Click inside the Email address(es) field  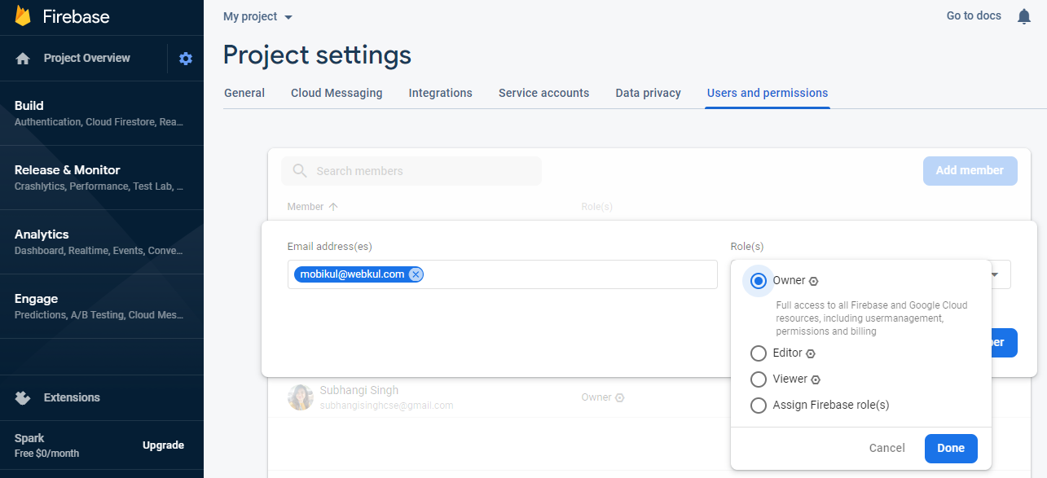[503, 274]
